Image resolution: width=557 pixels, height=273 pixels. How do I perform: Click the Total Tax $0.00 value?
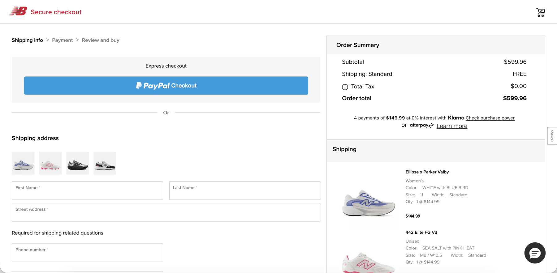(x=519, y=86)
